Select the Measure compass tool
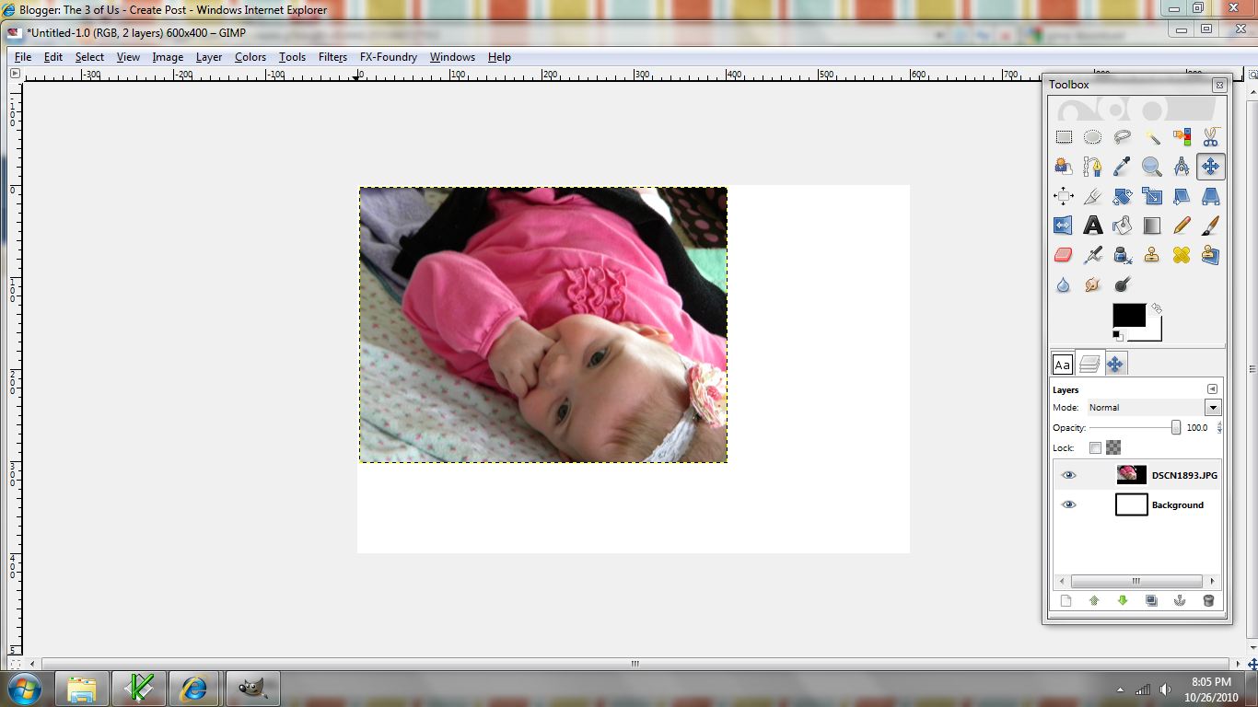This screenshot has width=1258, height=707. [x=1182, y=167]
